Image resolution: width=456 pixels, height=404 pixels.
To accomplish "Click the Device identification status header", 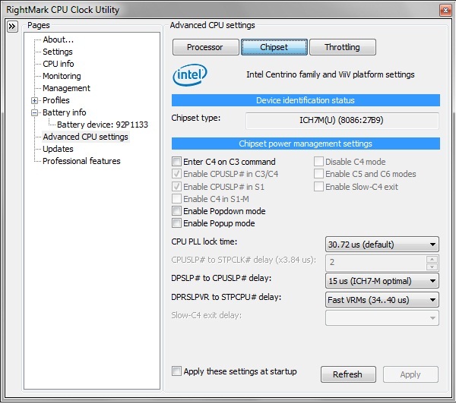I will click(x=306, y=100).
